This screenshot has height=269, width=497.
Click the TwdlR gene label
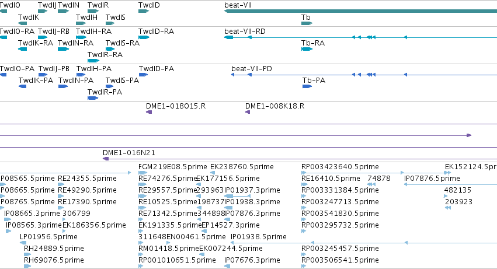[x=98, y=5]
